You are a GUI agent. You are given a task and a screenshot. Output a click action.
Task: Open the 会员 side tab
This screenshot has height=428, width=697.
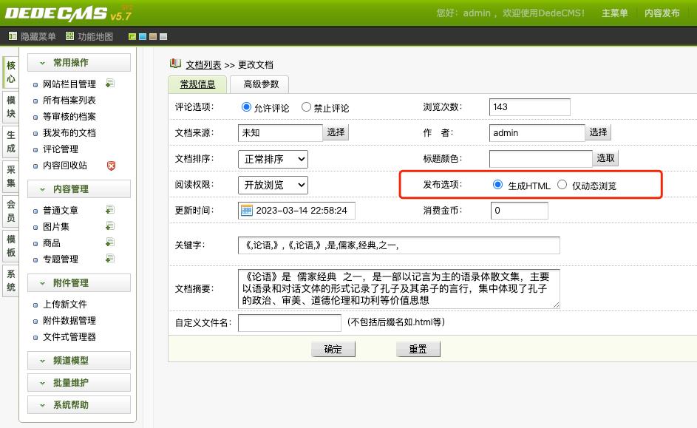coord(11,211)
